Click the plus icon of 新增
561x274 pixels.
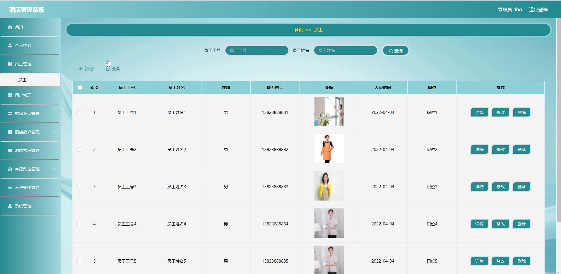click(x=81, y=68)
